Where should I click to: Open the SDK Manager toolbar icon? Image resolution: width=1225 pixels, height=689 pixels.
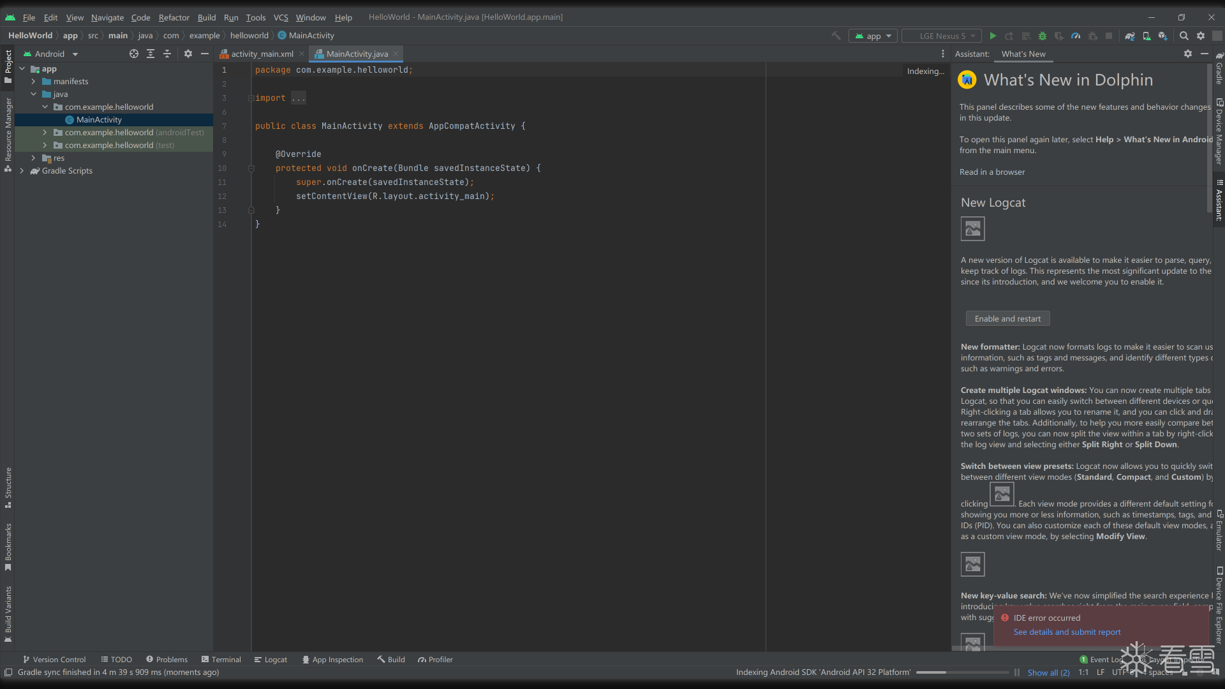click(x=1163, y=36)
